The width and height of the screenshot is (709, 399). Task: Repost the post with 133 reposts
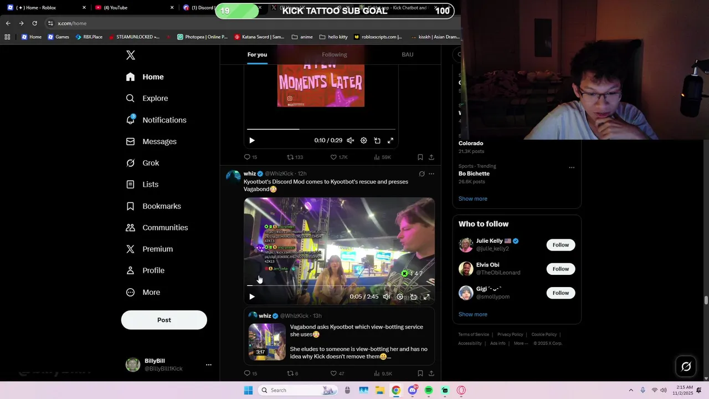295,157
